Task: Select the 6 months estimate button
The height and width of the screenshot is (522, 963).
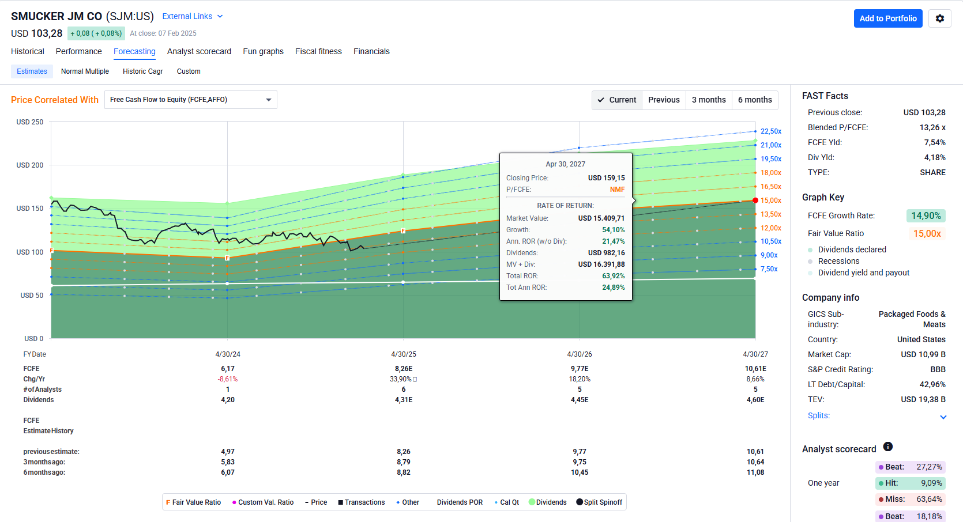Action: [x=754, y=100]
